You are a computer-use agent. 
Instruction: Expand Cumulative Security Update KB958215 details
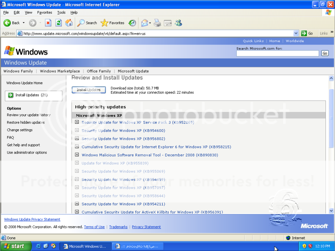[77, 147]
